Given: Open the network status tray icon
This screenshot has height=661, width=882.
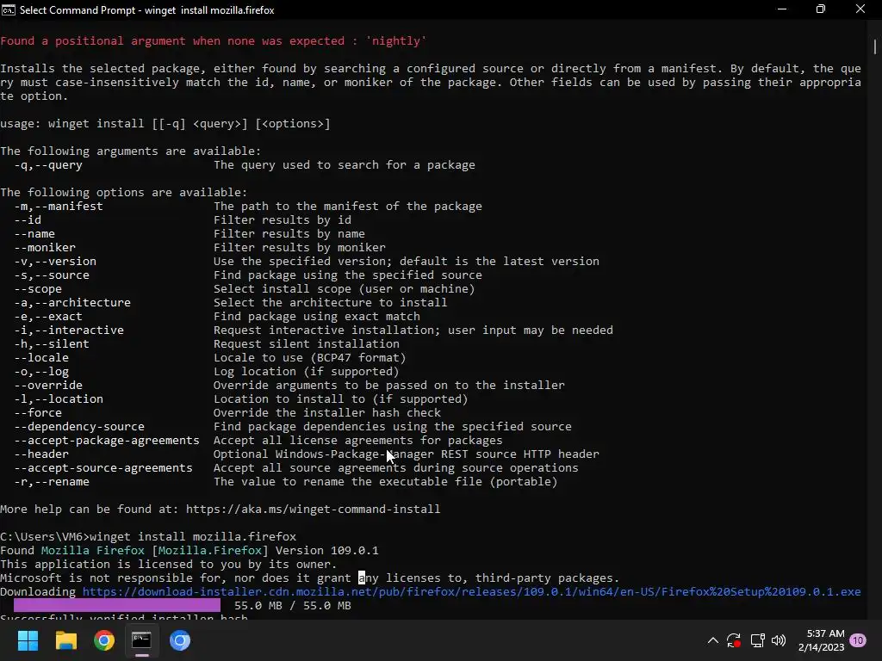Looking at the screenshot, I should tap(757, 640).
